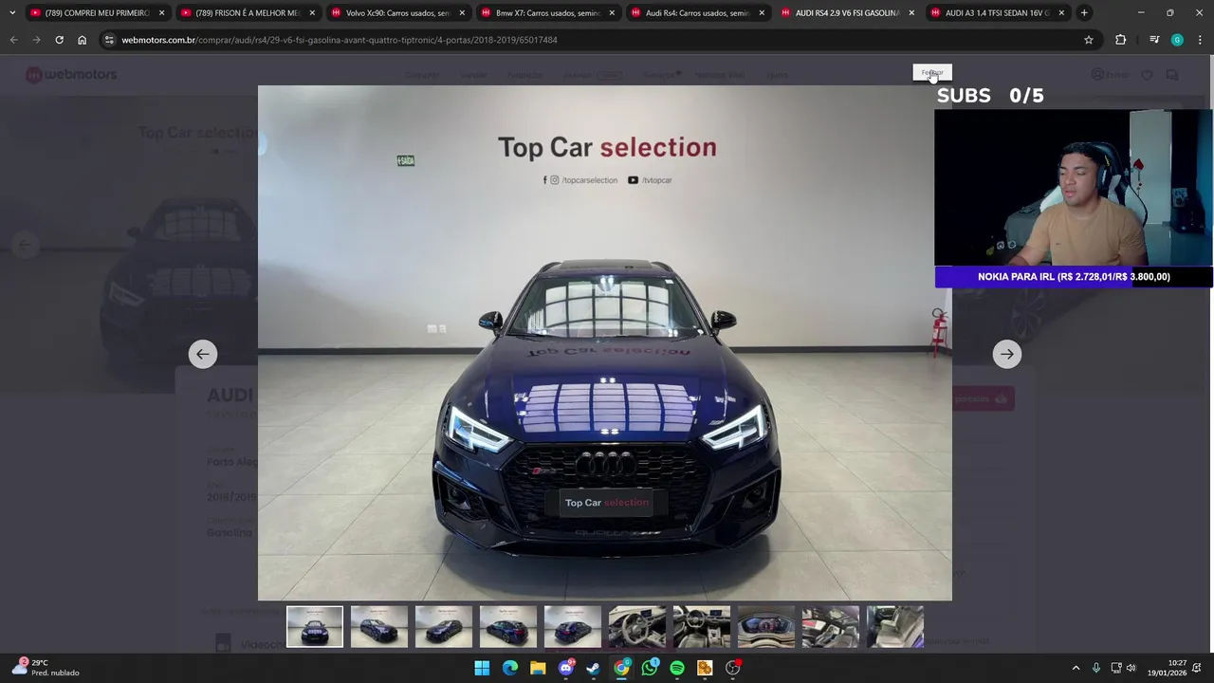Viewport: 1214px width, 683px height.
Task: Open File Explorer from the taskbar
Action: pos(538,668)
